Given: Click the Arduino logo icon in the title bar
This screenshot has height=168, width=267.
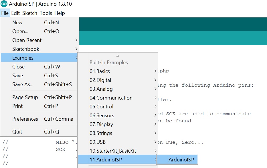Looking at the screenshot, I should [x=4, y=4].
